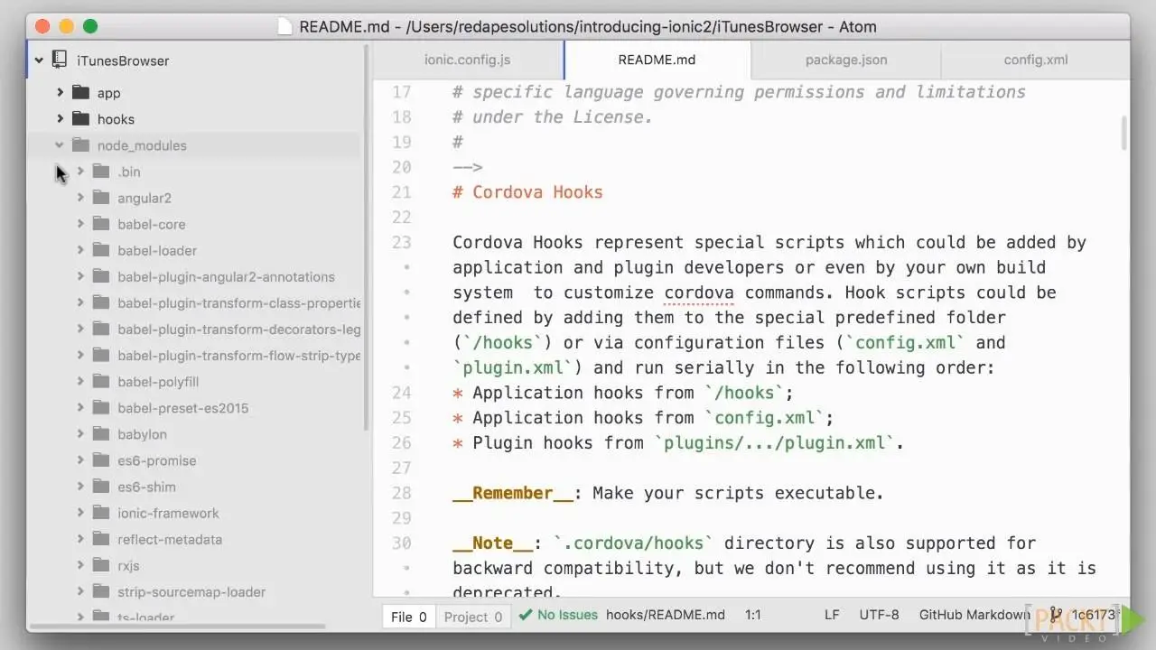Expand the rxjs folder chevron
1156x650 pixels.
point(80,565)
